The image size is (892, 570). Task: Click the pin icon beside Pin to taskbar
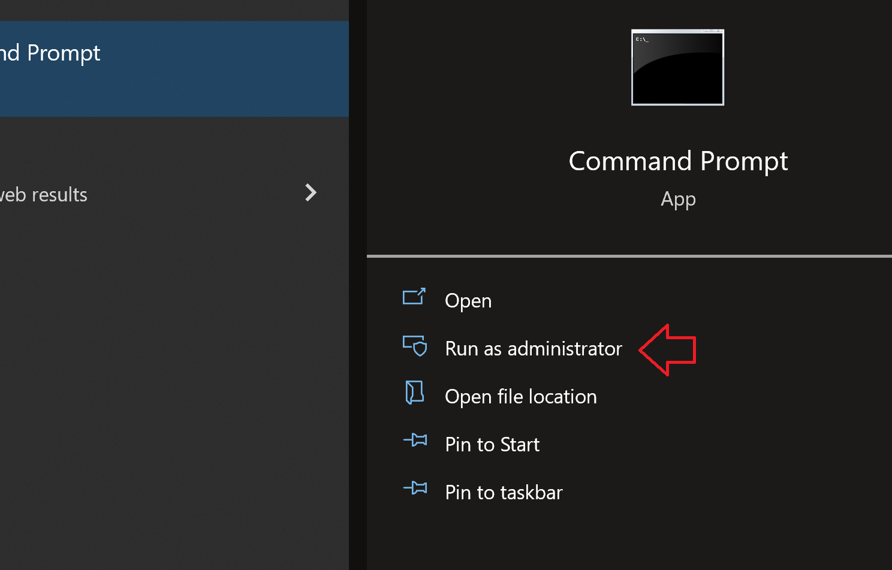pyautogui.click(x=415, y=488)
